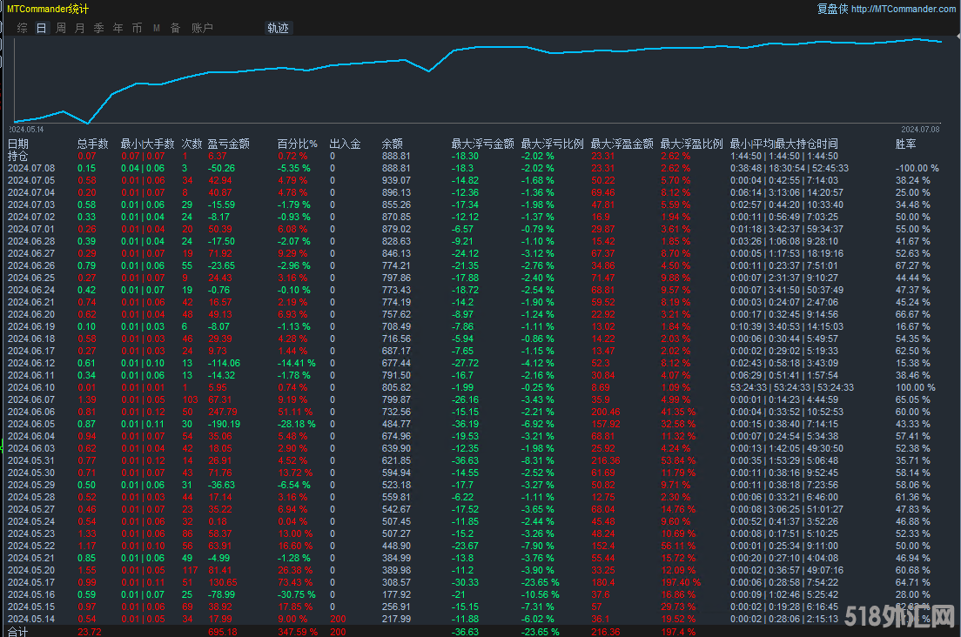Open the 备 notes tab
The height and width of the screenshot is (637, 961).
[x=175, y=28]
